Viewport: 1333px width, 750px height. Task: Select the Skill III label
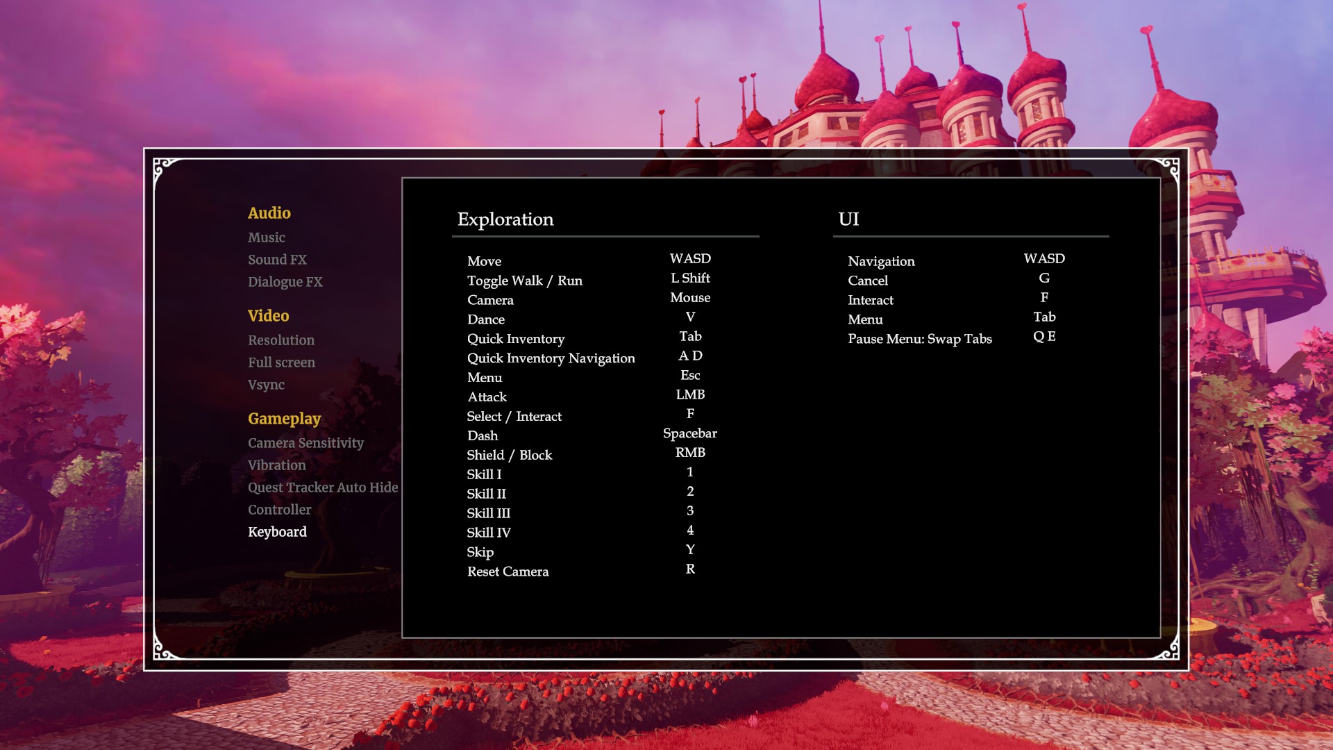(x=488, y=514)
